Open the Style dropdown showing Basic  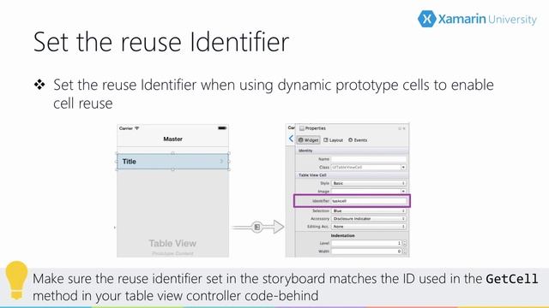pyautogui.click(x=369, y=183)
